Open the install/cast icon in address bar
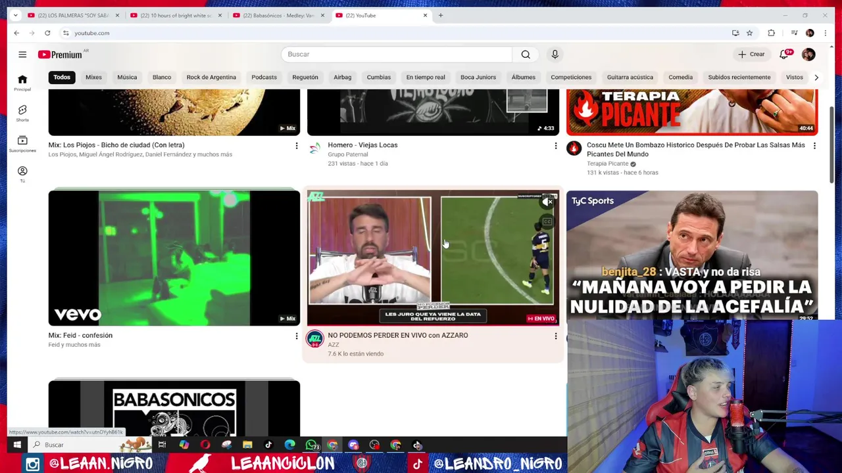The image size is (842, 473). coord(735,33)
